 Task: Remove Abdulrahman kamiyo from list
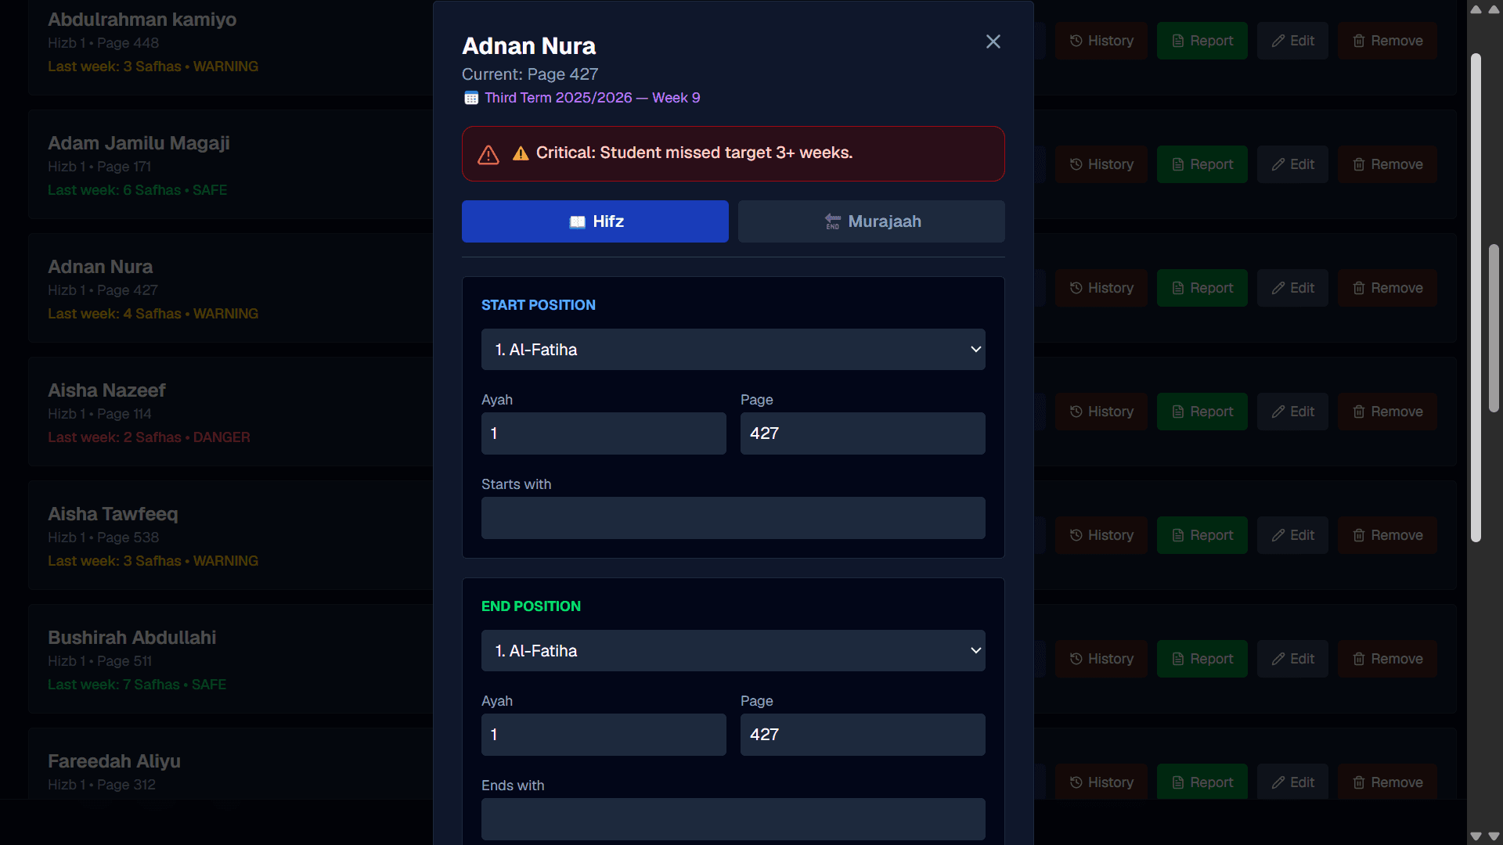[1387, 41]
